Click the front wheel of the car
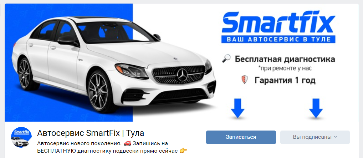The height and width of the screenshot is (158, 363). coord(98,91)
